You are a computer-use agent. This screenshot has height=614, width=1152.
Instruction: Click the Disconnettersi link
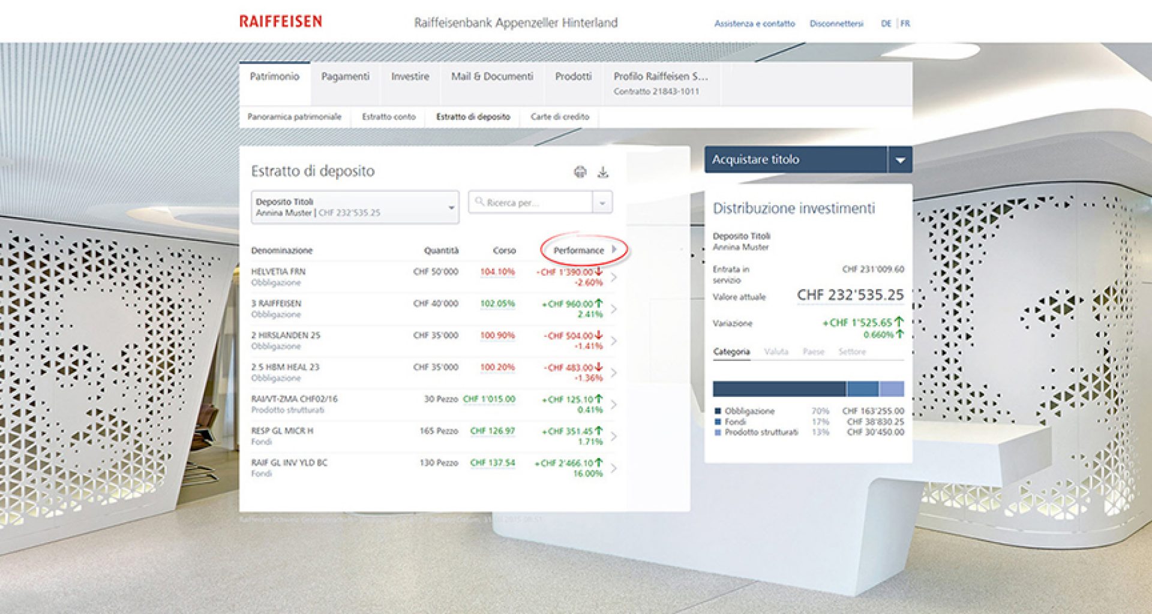point(836,24)
